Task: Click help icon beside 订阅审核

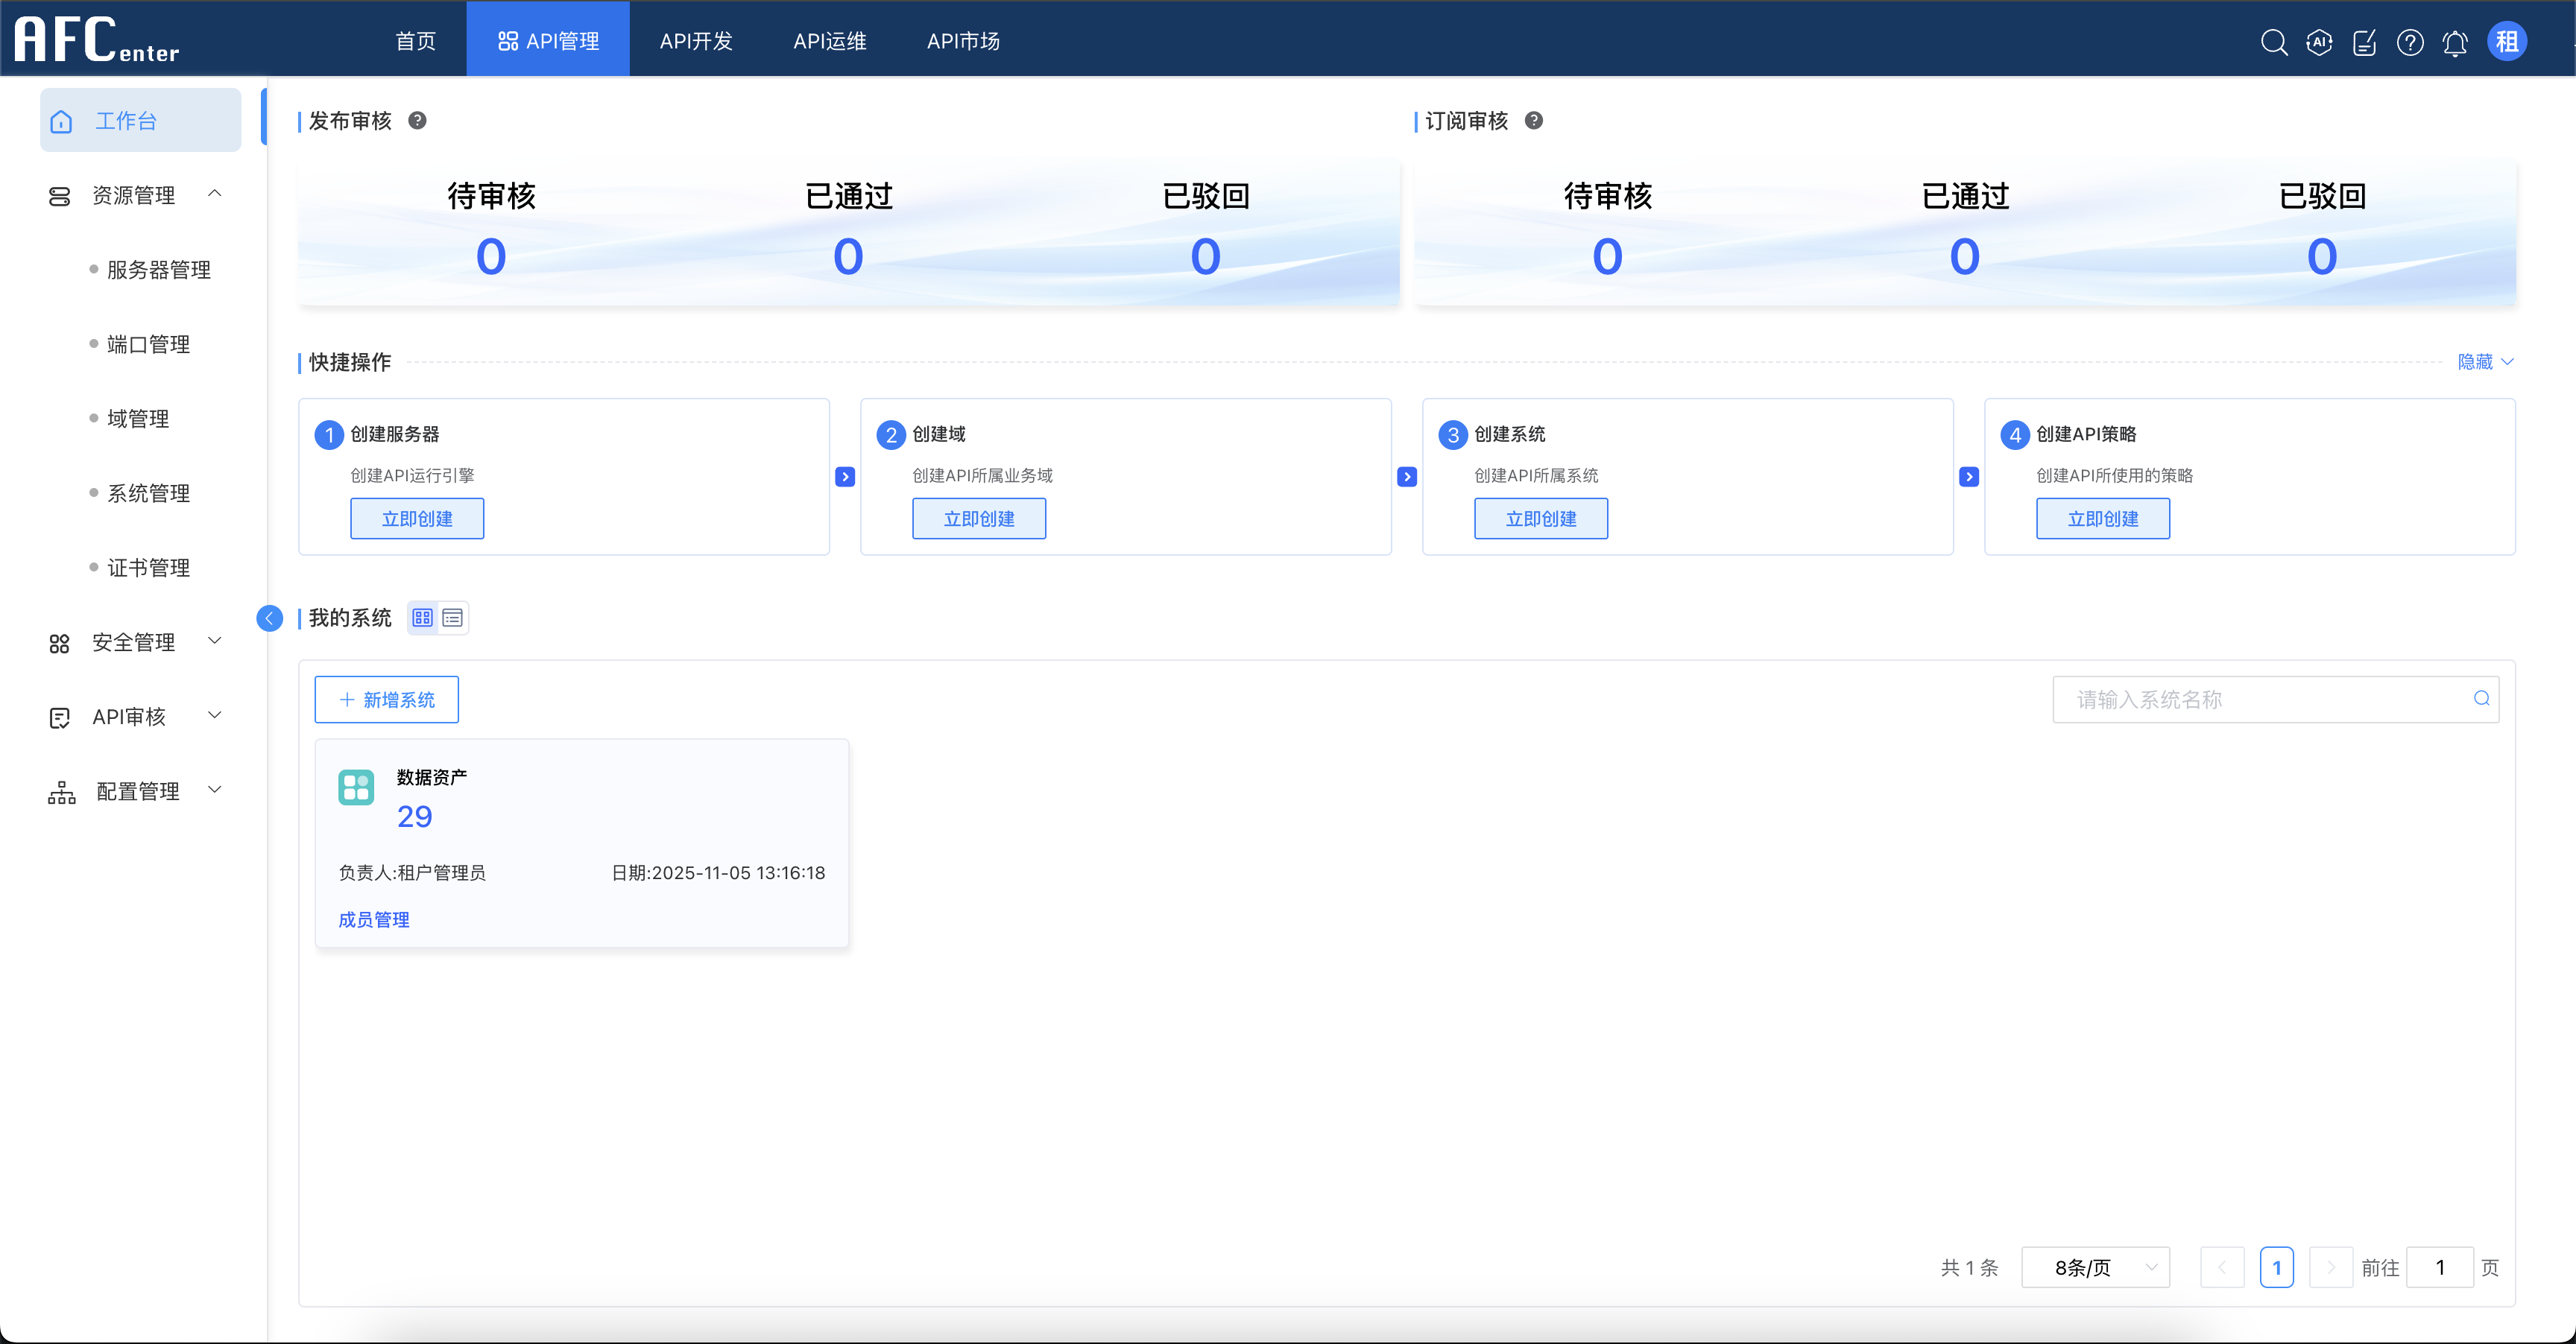Action: coord(1533,120)
